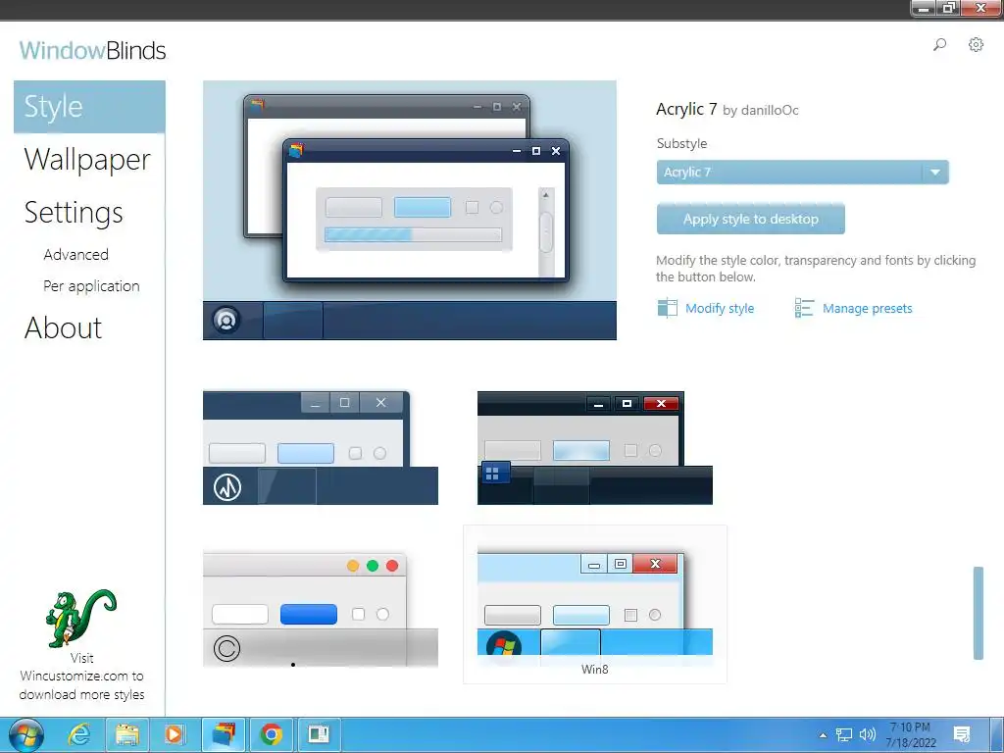The image size is (1004, 753).
Task: Select the Win8 style thumbnail
Action: click(x=595, y=604)
